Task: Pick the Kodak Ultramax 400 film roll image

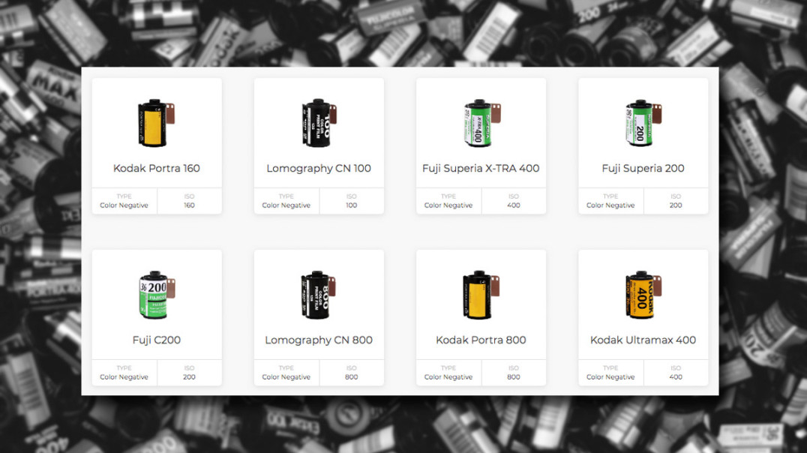Action: point(643,295)
